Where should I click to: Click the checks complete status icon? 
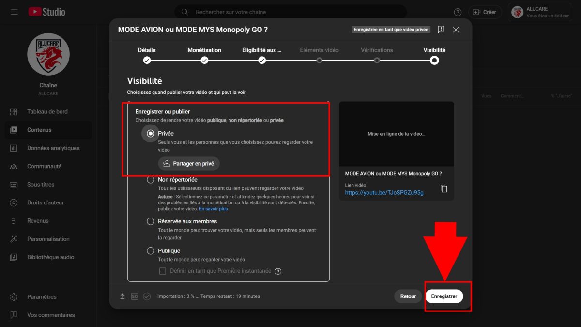tap(147, 296)
